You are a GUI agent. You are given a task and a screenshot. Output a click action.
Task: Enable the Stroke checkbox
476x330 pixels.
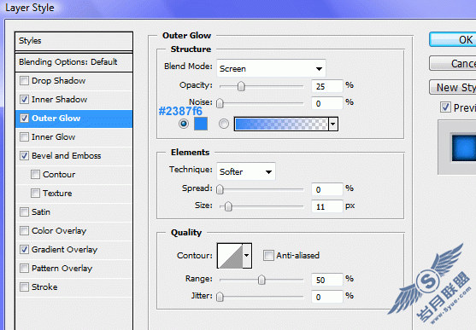24,287
